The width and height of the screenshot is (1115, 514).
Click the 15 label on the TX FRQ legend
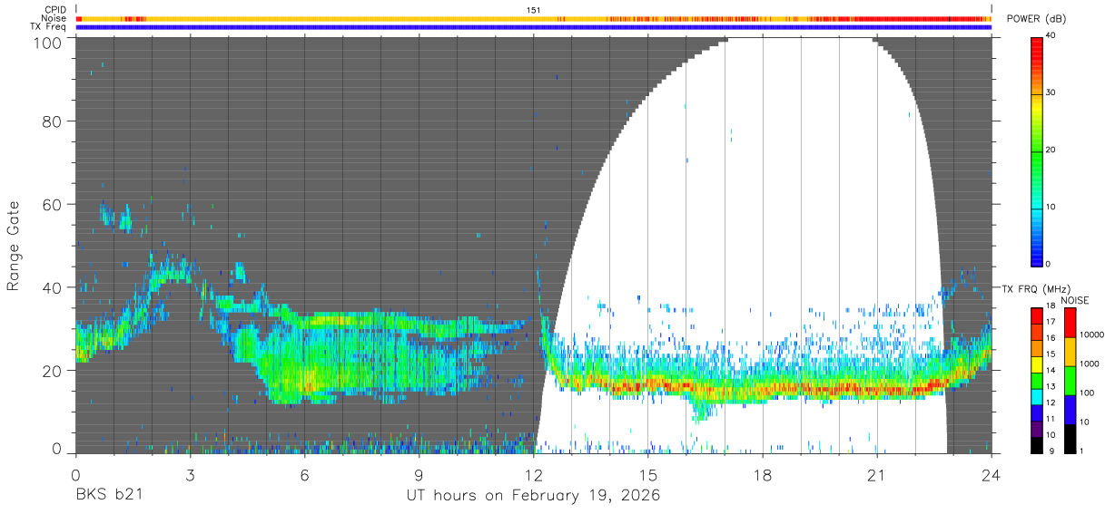1051,354
